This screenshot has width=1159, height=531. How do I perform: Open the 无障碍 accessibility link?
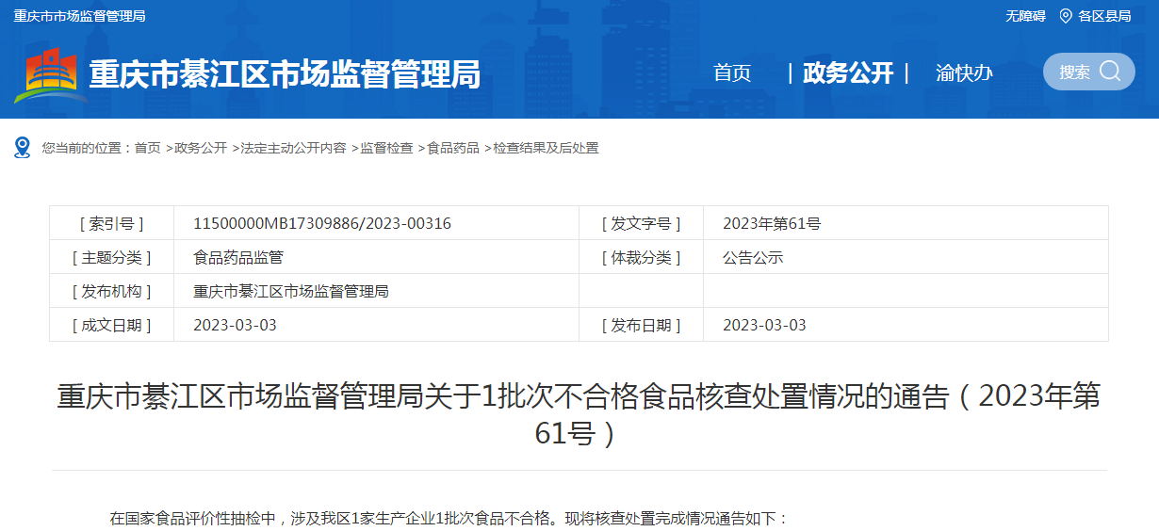coord(1025,16)
